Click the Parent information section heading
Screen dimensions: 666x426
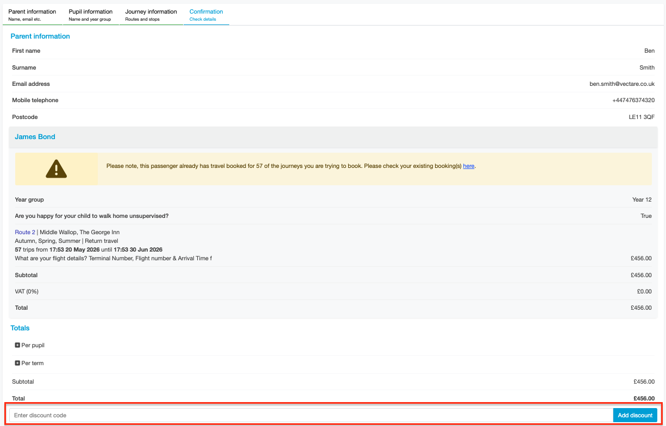[40, 36]
